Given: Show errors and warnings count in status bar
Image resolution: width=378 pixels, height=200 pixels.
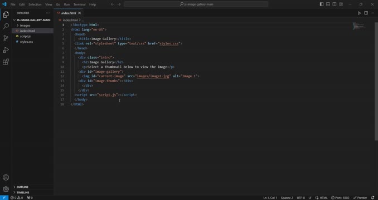Looking at the screenshot, I should coord(17,198).
